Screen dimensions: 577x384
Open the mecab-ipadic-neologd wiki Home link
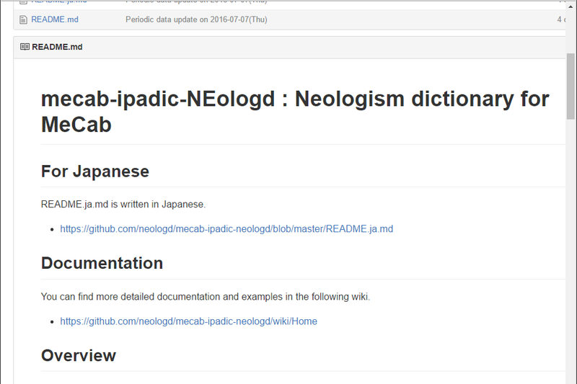click(x=188, y=321)
